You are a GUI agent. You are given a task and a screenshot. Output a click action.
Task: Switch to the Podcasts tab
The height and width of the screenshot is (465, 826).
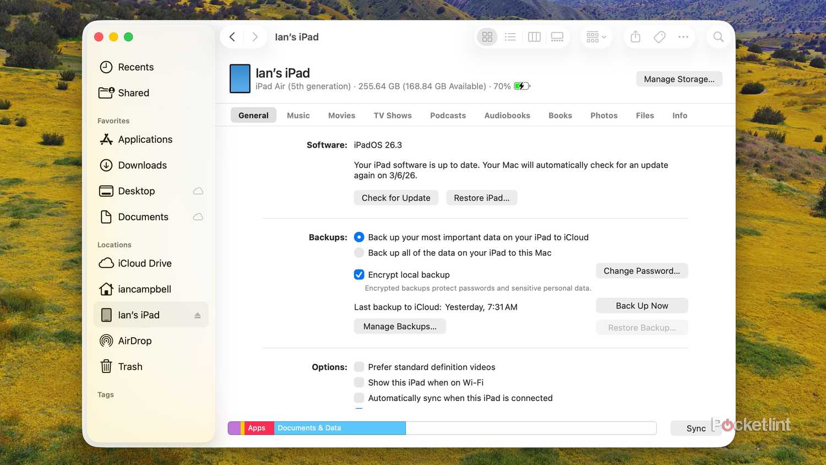pos(448,115)
